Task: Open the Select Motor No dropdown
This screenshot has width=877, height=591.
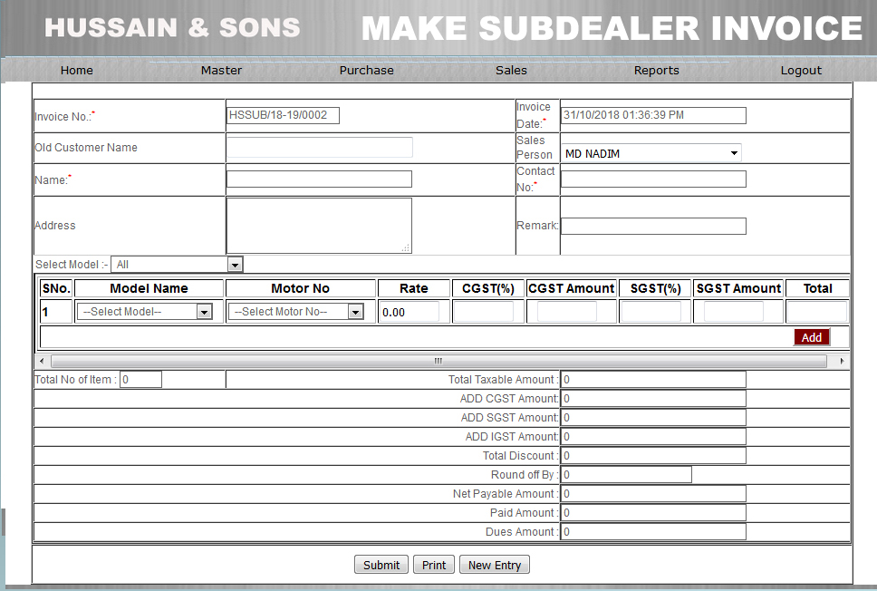Action: 296,312
